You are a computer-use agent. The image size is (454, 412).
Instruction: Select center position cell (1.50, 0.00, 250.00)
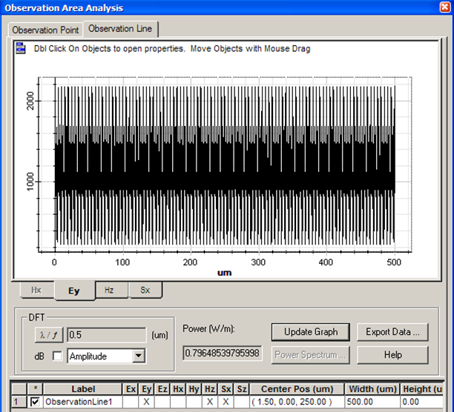(297, 402)
